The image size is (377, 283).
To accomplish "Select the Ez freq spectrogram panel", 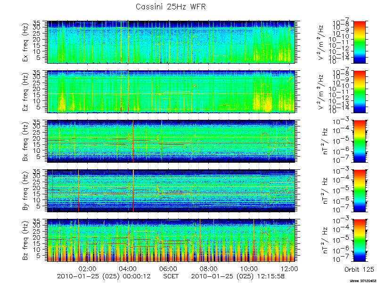I will [171, 92].
